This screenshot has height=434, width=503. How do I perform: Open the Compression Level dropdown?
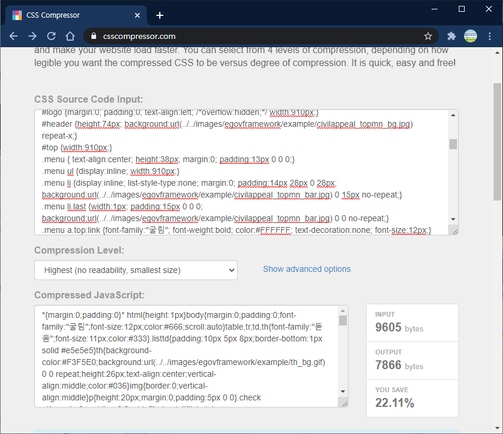tap(136, 270)
